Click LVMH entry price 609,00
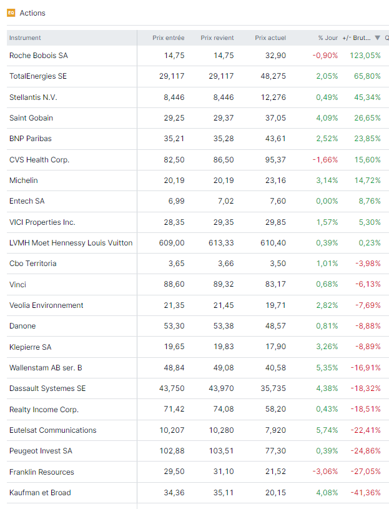The image size is (389, 509). tap(172, 243)
